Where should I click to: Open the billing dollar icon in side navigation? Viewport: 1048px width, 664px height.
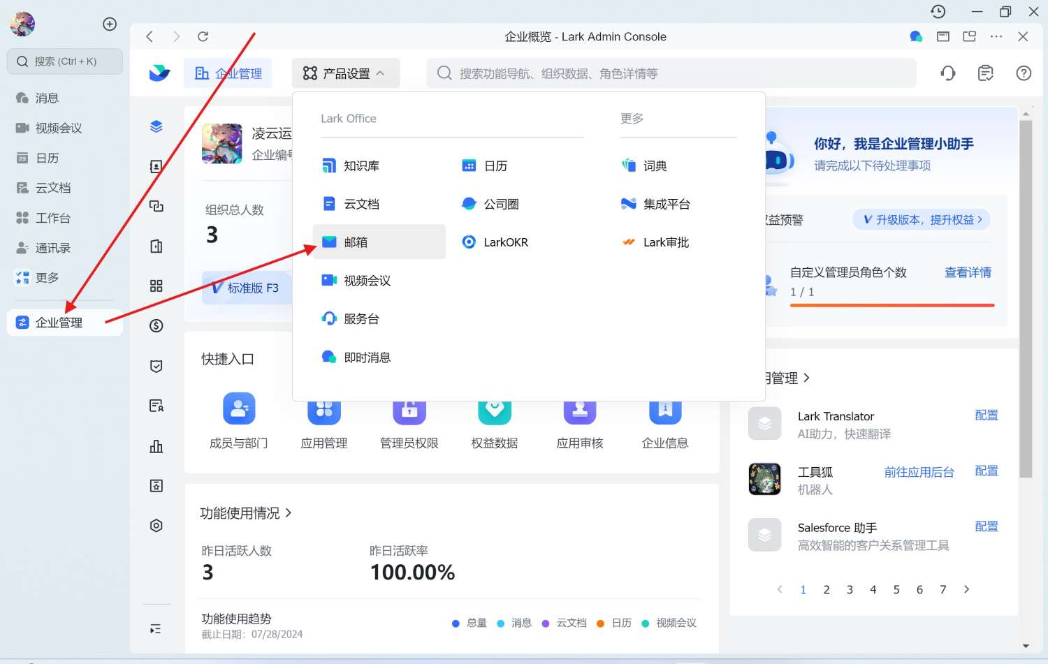coord(157,325)
